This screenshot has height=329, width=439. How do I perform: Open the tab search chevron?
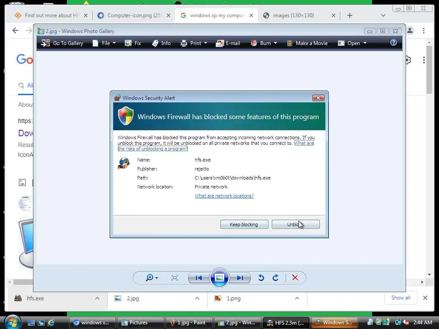(383, 15)
